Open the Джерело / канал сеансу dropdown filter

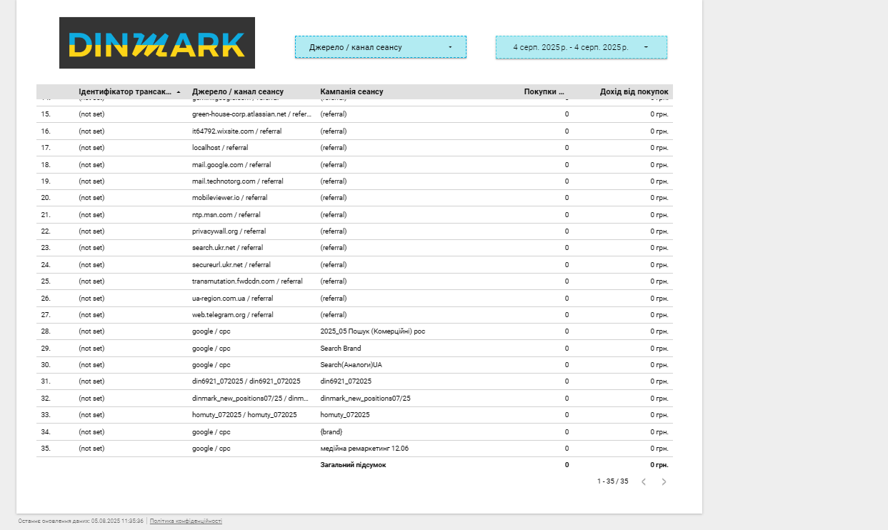click(x=381, y=47)
